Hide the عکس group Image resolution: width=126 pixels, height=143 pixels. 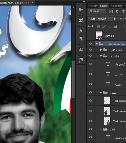point(91,92)
